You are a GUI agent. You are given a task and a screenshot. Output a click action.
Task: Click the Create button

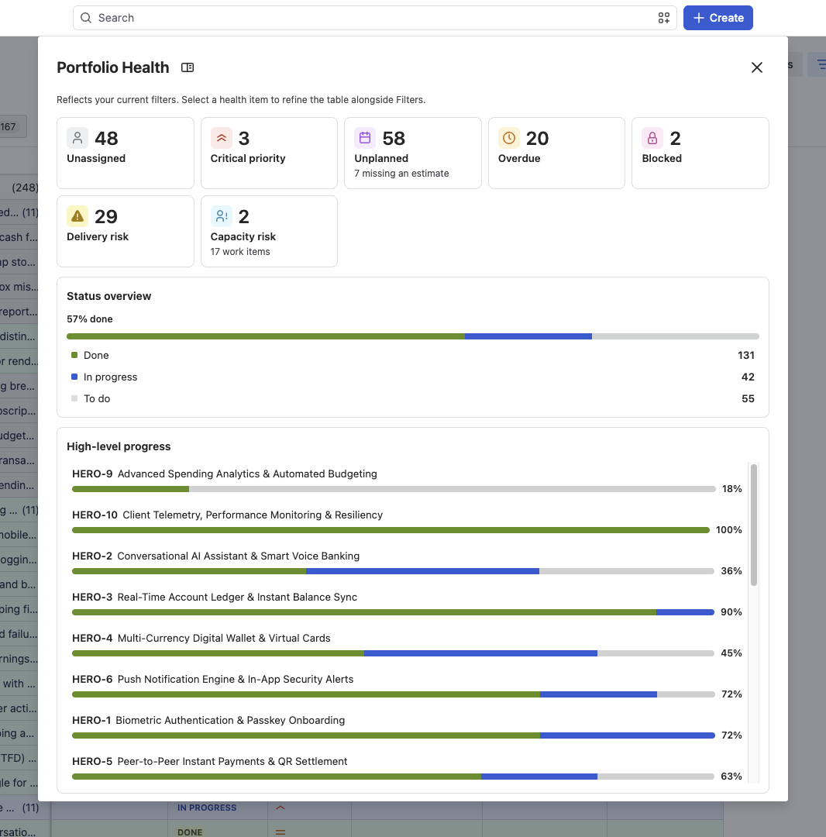718,18
